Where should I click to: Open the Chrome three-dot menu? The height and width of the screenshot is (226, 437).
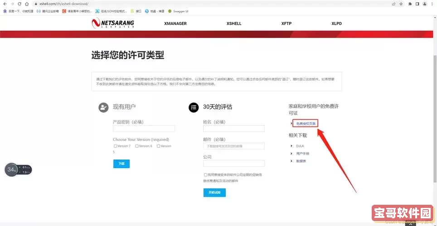click(432, 4)
